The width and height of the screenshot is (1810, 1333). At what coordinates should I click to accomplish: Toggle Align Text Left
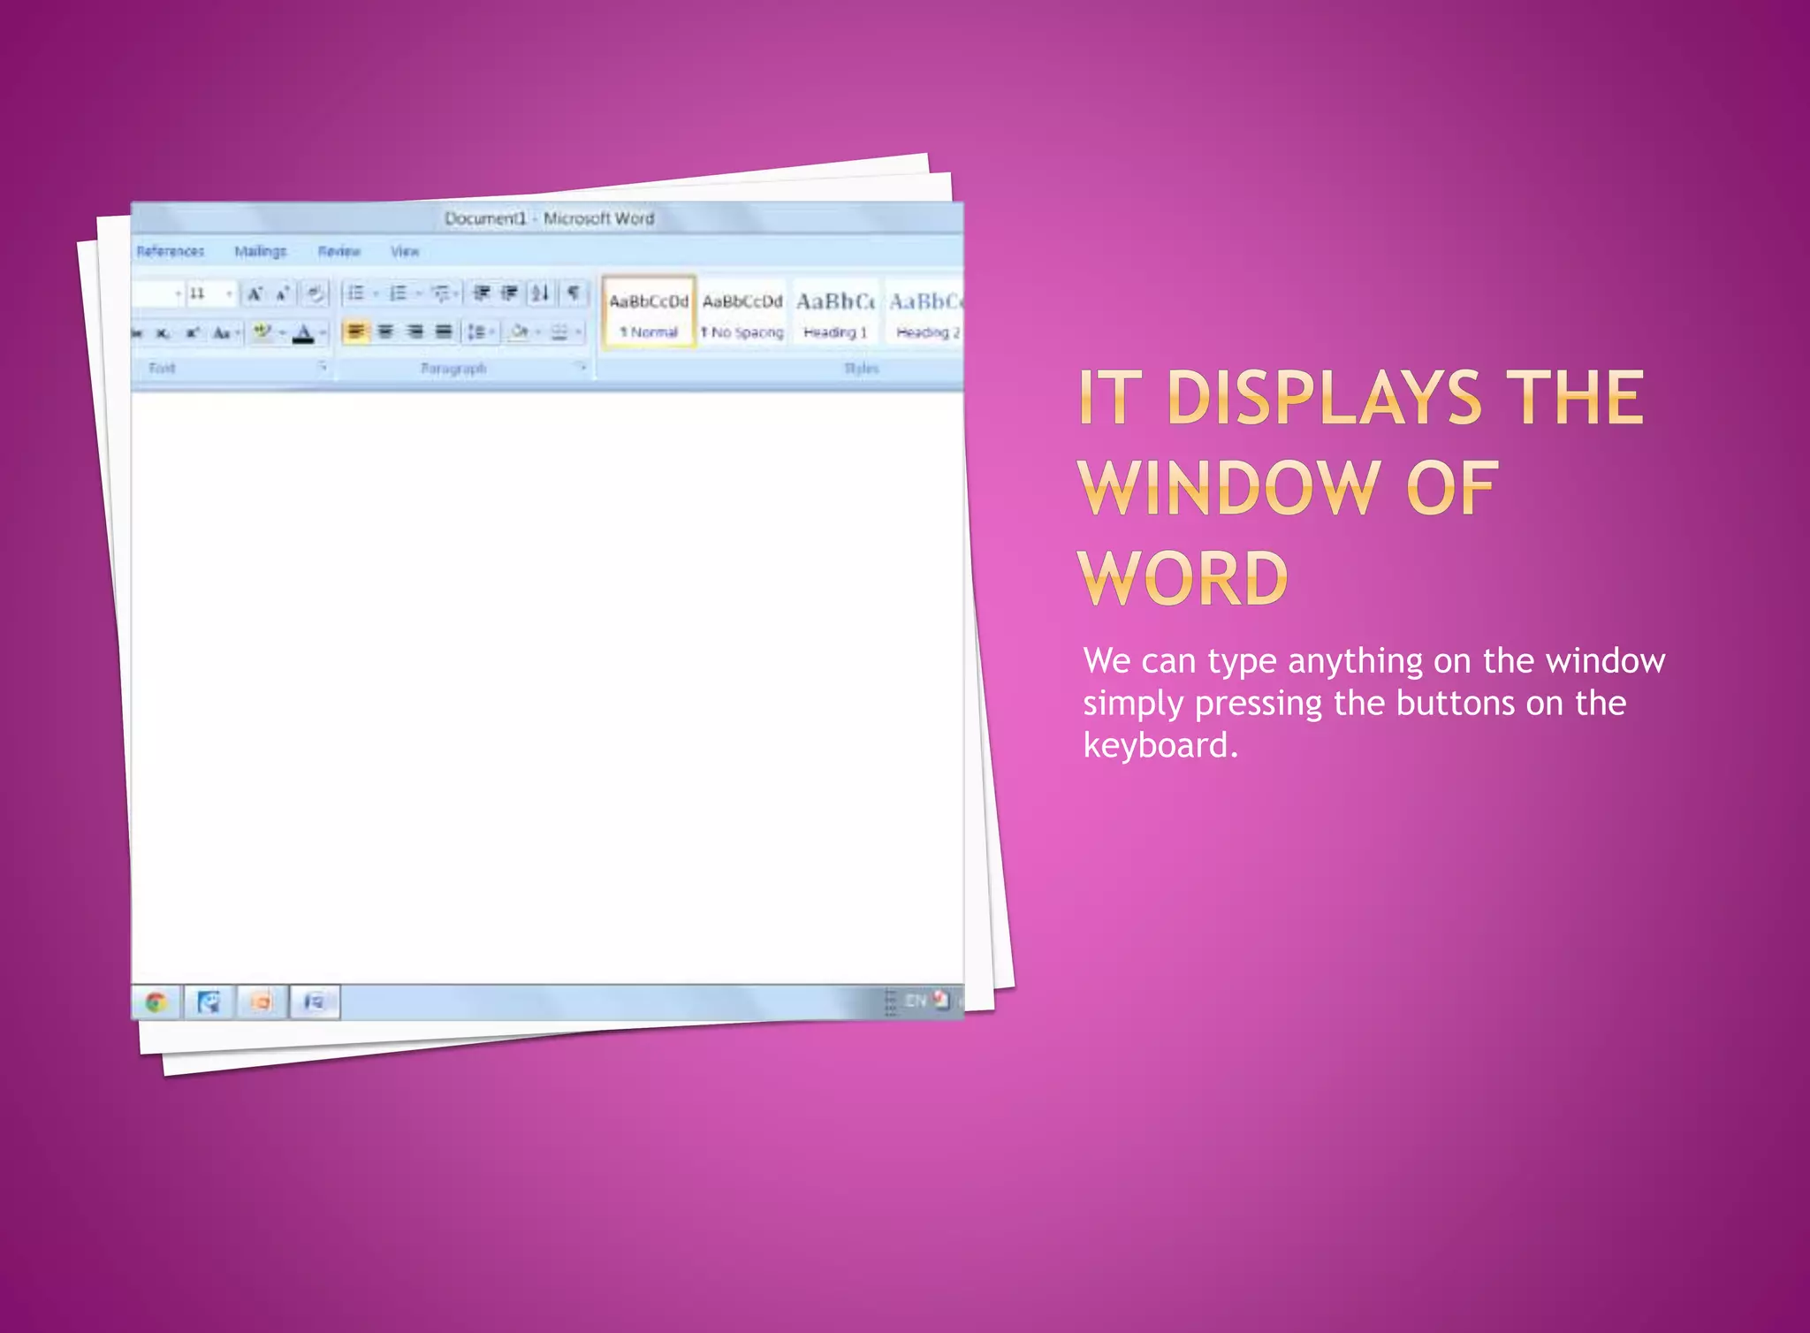pos(355,331)
